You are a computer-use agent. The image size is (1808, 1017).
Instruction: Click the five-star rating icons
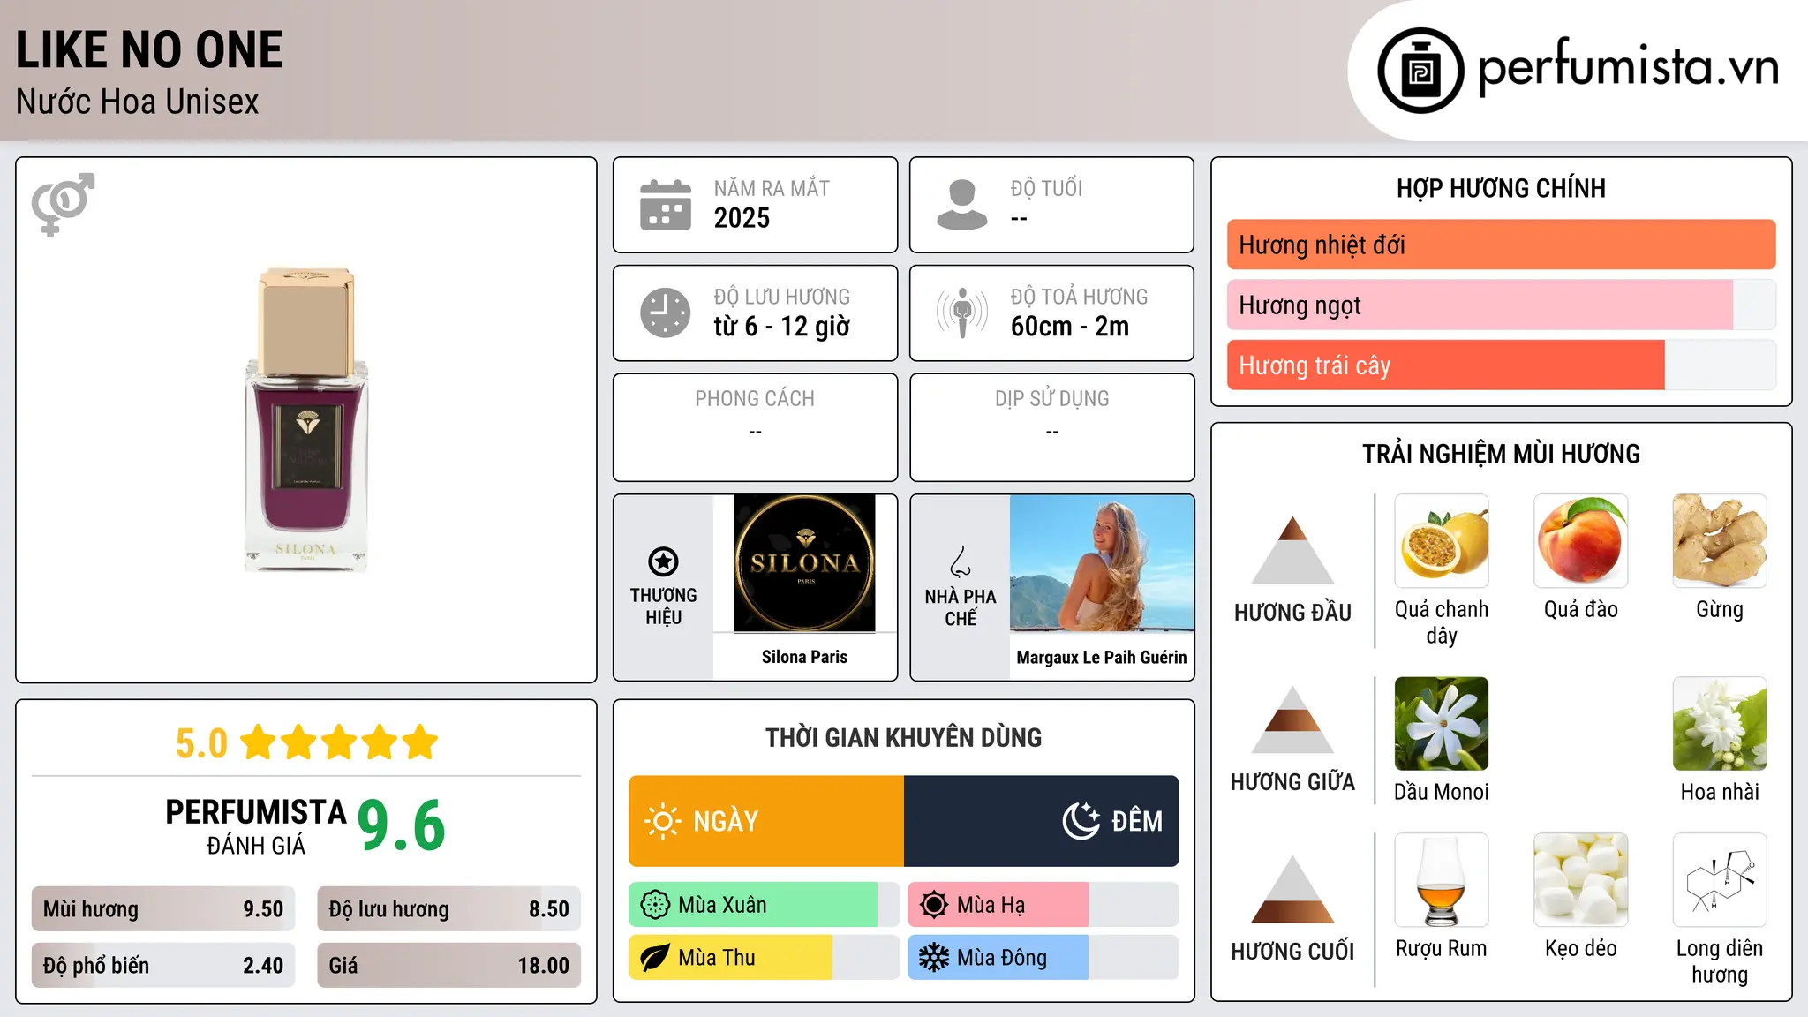coord(339,742)
